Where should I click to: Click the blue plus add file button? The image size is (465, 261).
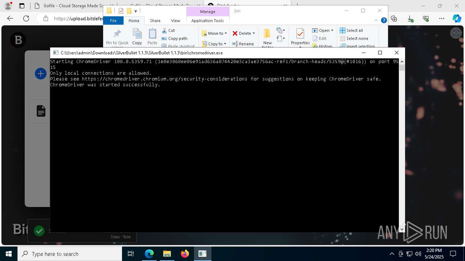point(40,74)
